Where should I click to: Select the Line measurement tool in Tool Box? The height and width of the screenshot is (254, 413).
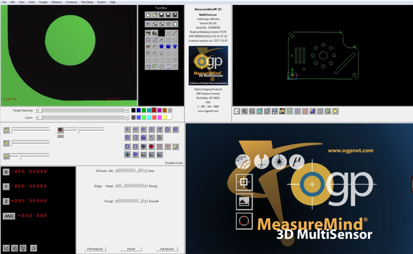tap(175, 33)
